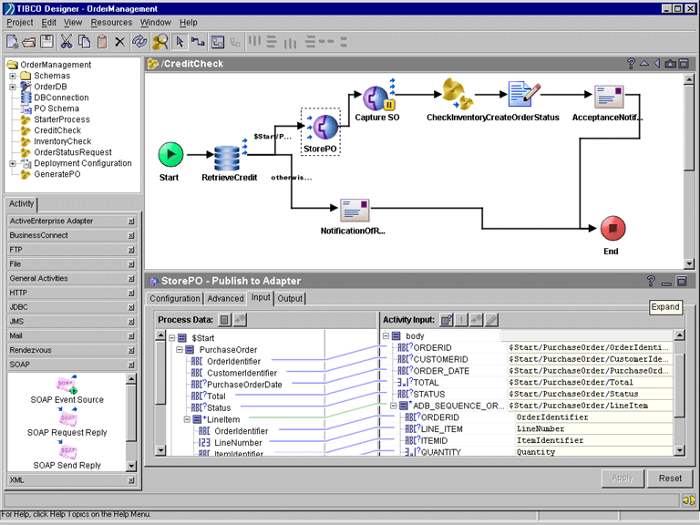The height and width of the screenshot is (525, 700).
Task: Click the Save floppy disk icon
Action: click(46, 42)
